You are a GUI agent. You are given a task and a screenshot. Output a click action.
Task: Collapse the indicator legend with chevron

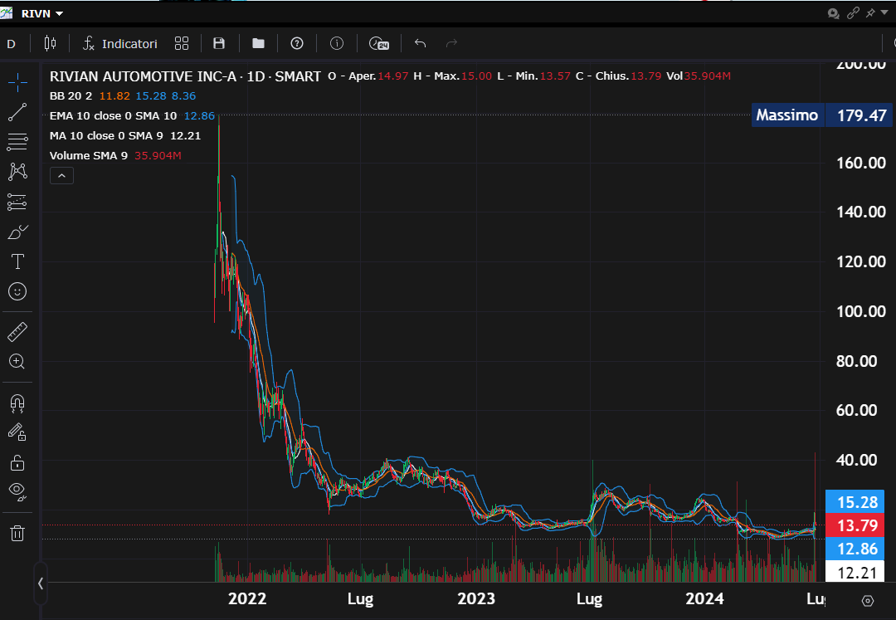[62, 175]
